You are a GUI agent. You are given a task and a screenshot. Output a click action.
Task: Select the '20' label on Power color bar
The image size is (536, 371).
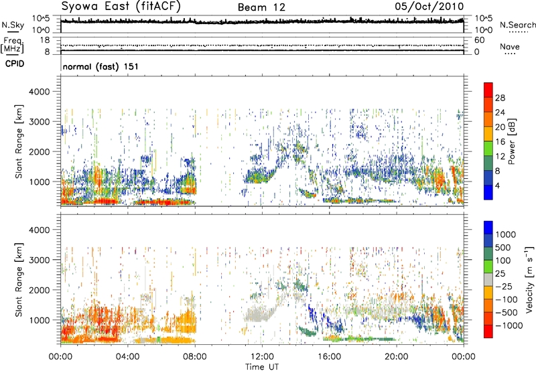tap(500, 127)
